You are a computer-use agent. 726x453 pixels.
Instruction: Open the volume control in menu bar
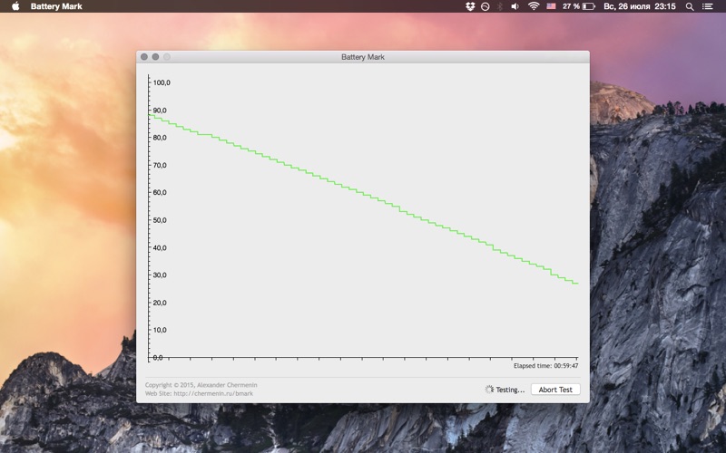pos(515,6)
